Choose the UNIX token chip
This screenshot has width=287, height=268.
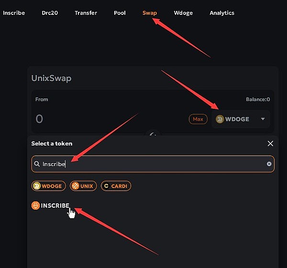click(x=83, y=186)
